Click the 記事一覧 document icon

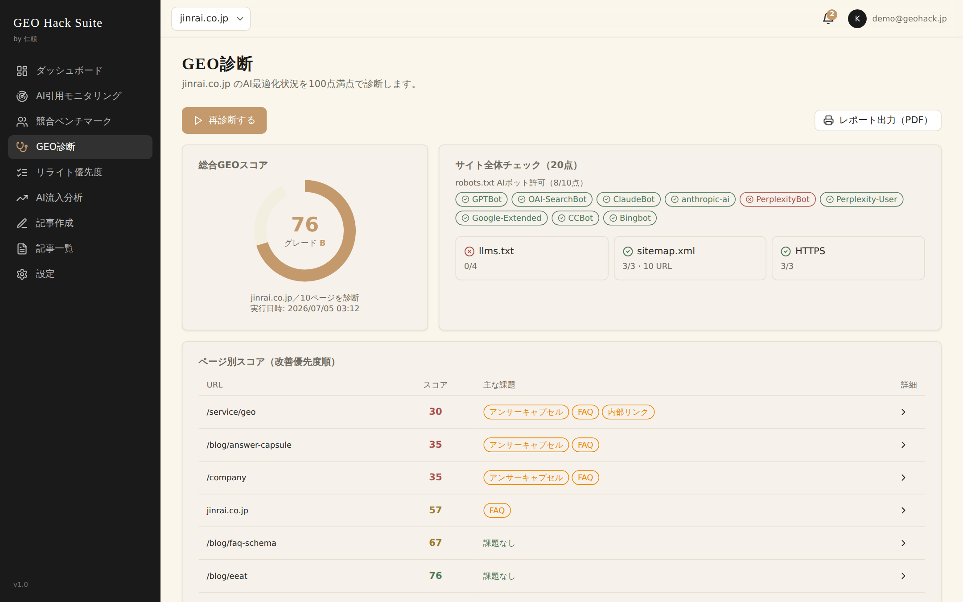pos(22,248)
